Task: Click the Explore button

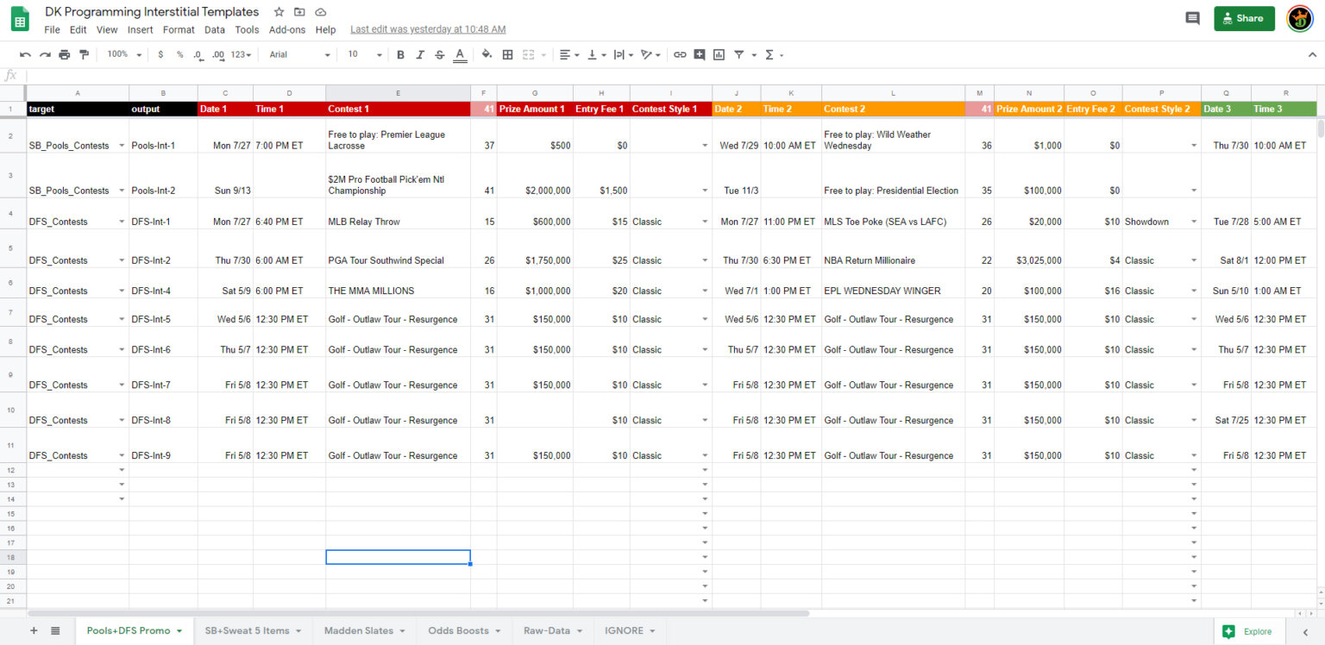Action: pyautogui.click(x=1247, y=631)
